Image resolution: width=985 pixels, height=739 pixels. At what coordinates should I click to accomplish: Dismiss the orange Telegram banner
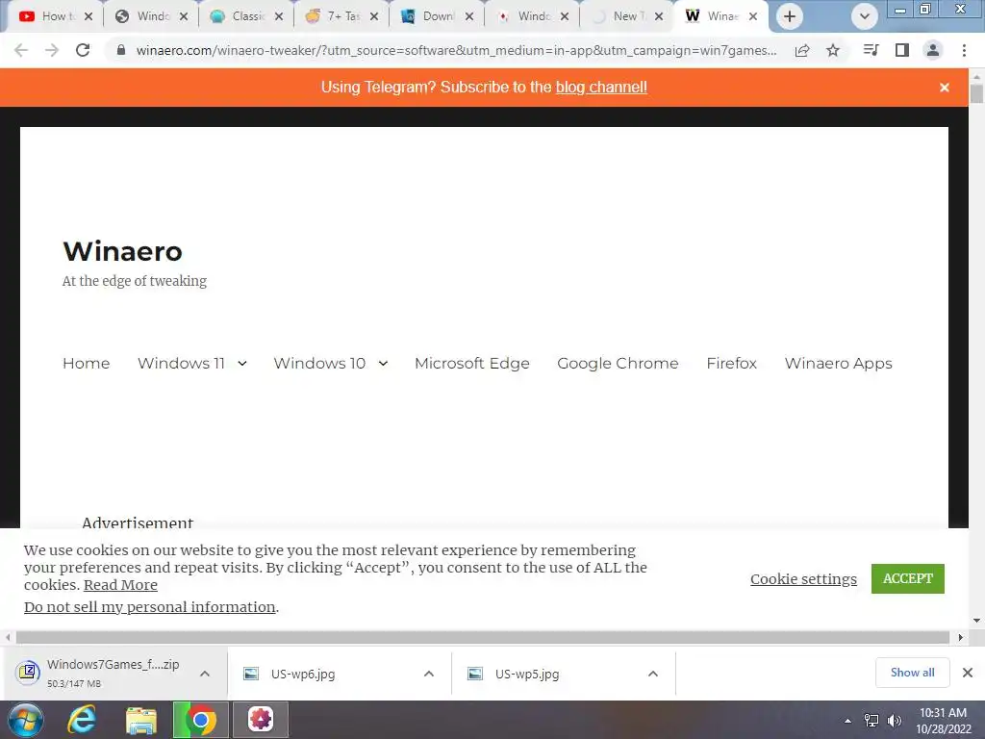(x=945, y=88)
